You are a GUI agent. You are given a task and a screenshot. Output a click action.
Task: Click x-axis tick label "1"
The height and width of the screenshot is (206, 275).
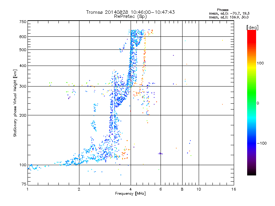click(27, 189)
